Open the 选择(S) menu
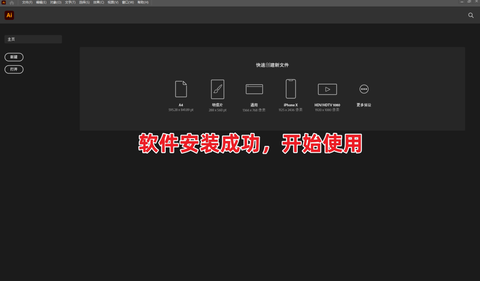480x281 pixels. (84, 3)
